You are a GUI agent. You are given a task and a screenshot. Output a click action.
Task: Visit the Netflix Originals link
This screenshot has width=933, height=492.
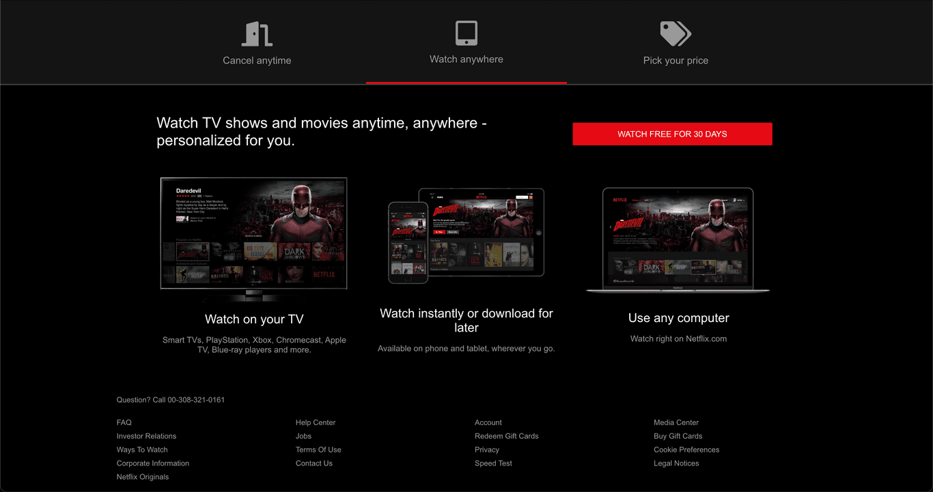coord(143,477)
